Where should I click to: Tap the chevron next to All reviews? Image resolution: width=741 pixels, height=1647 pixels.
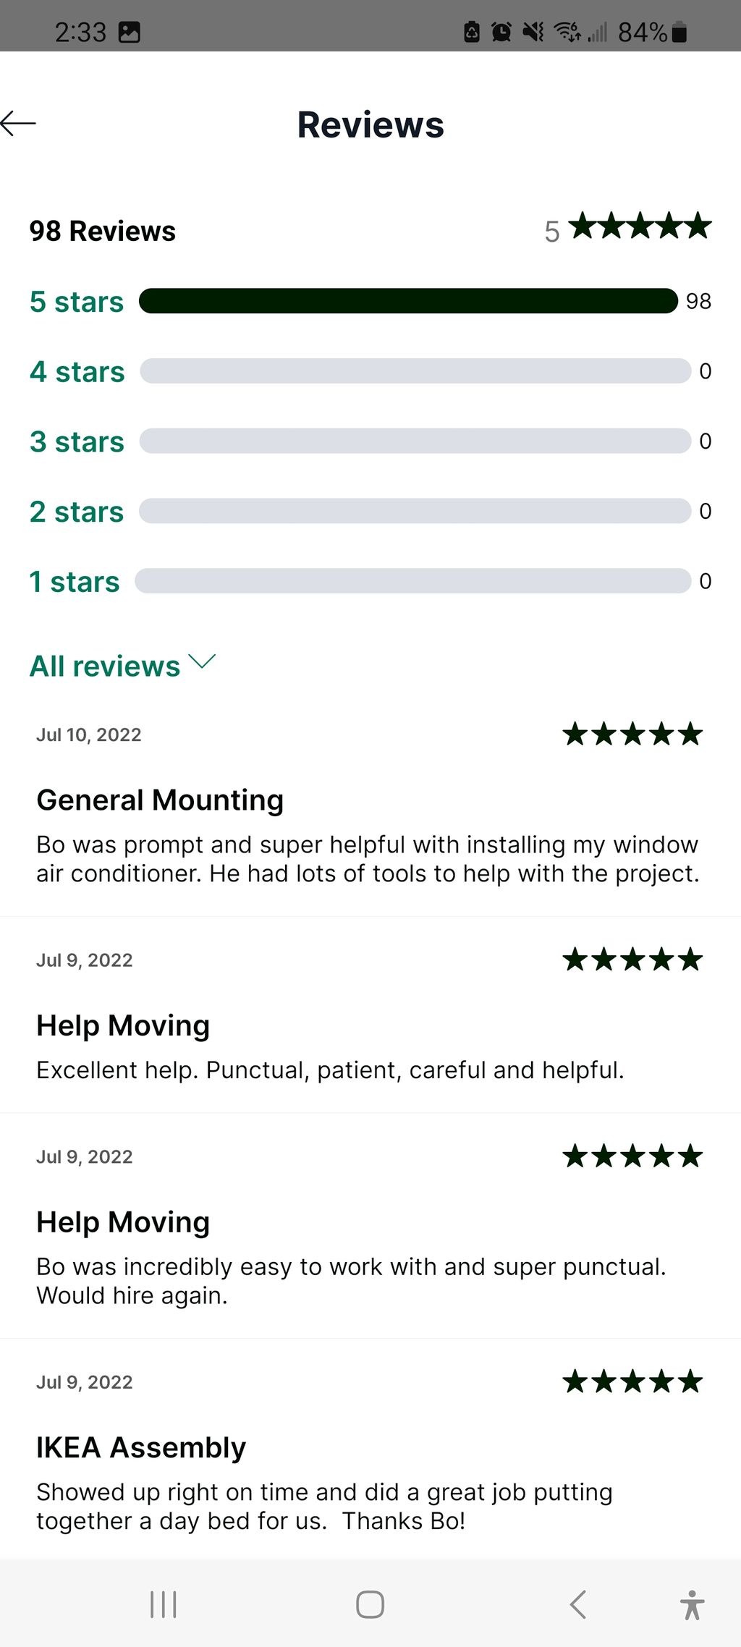point(202,661)
